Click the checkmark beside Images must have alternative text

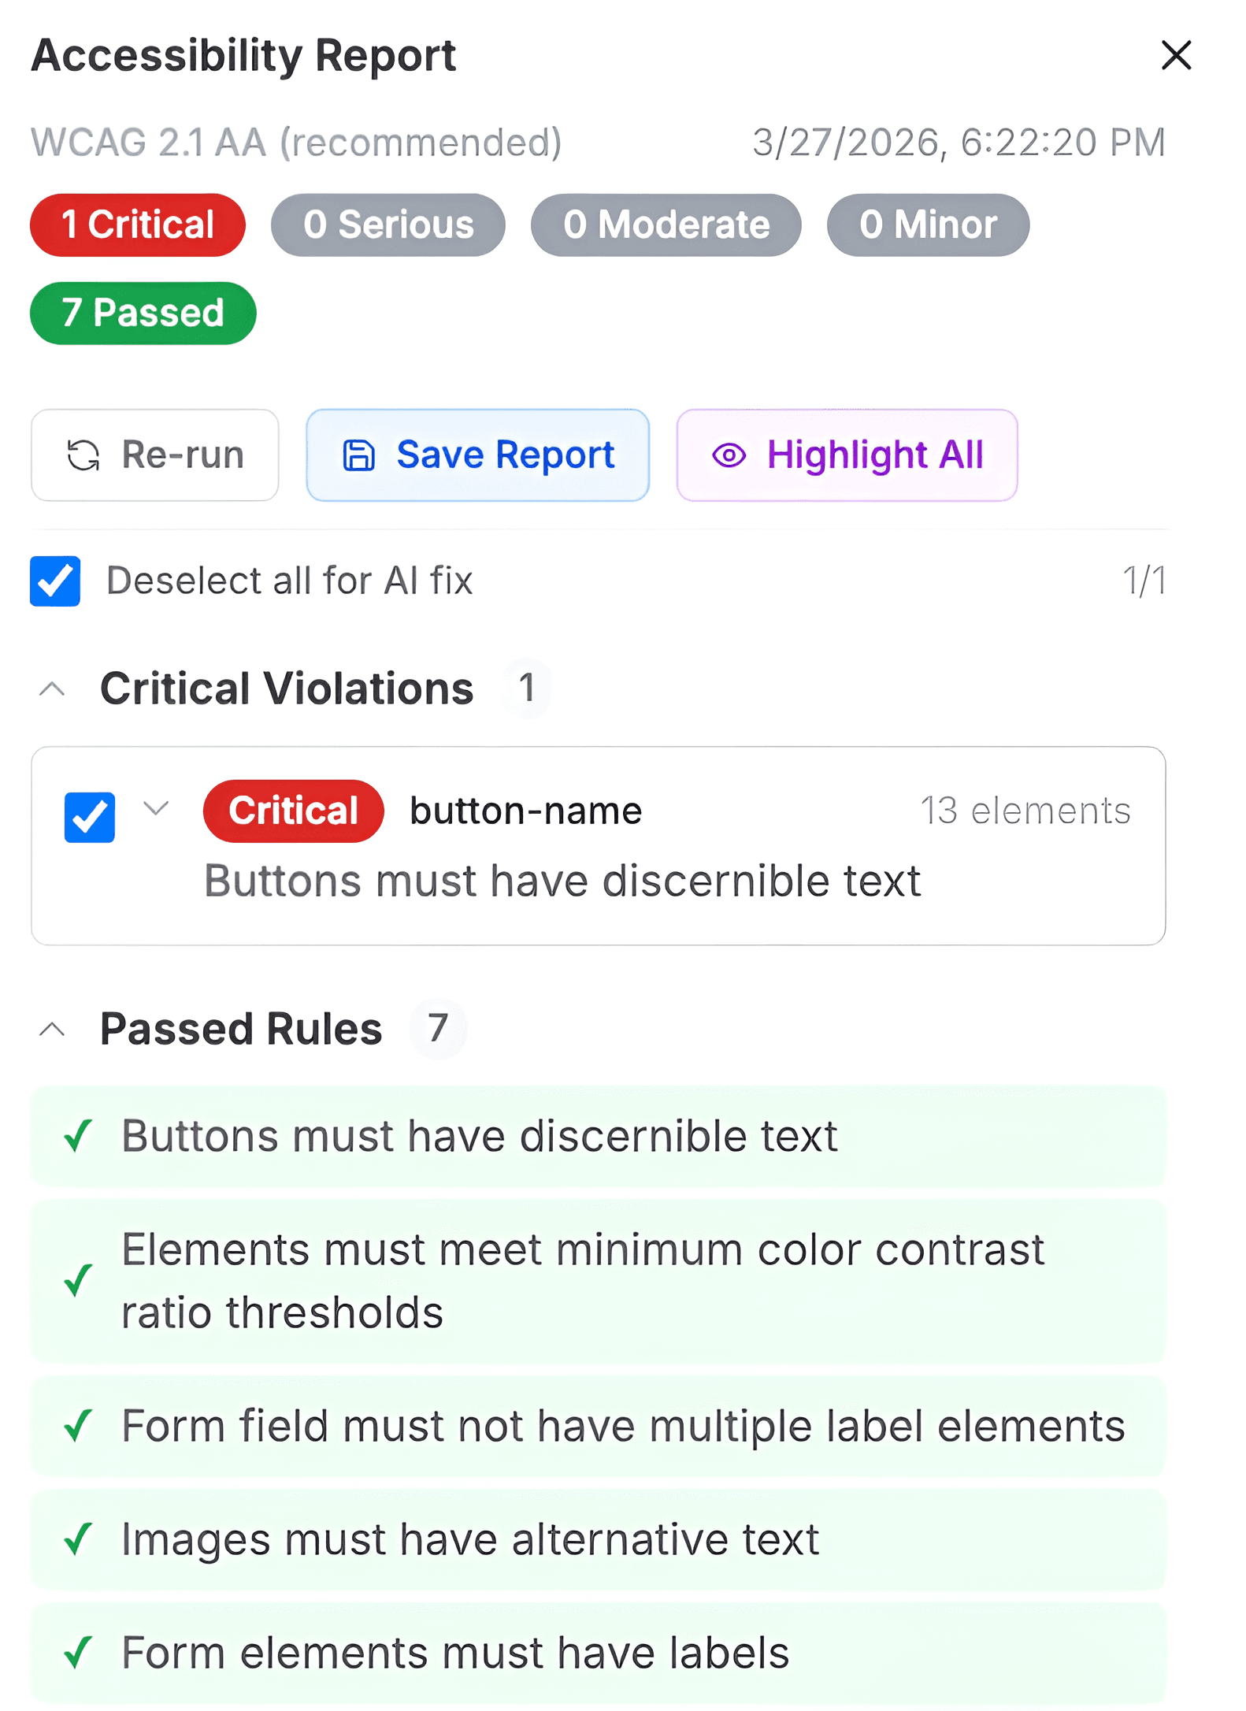coord(80,1540)
